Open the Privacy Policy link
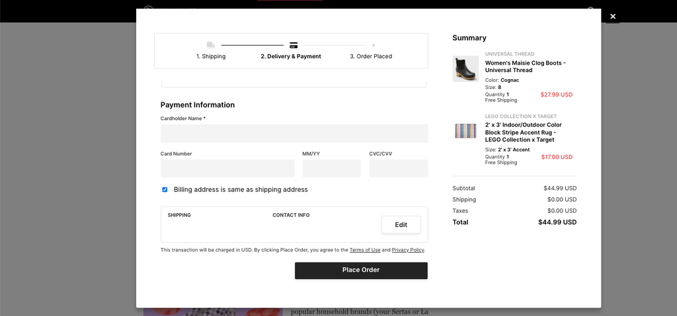Screen dimensions: 677x316 click(408, 250)
